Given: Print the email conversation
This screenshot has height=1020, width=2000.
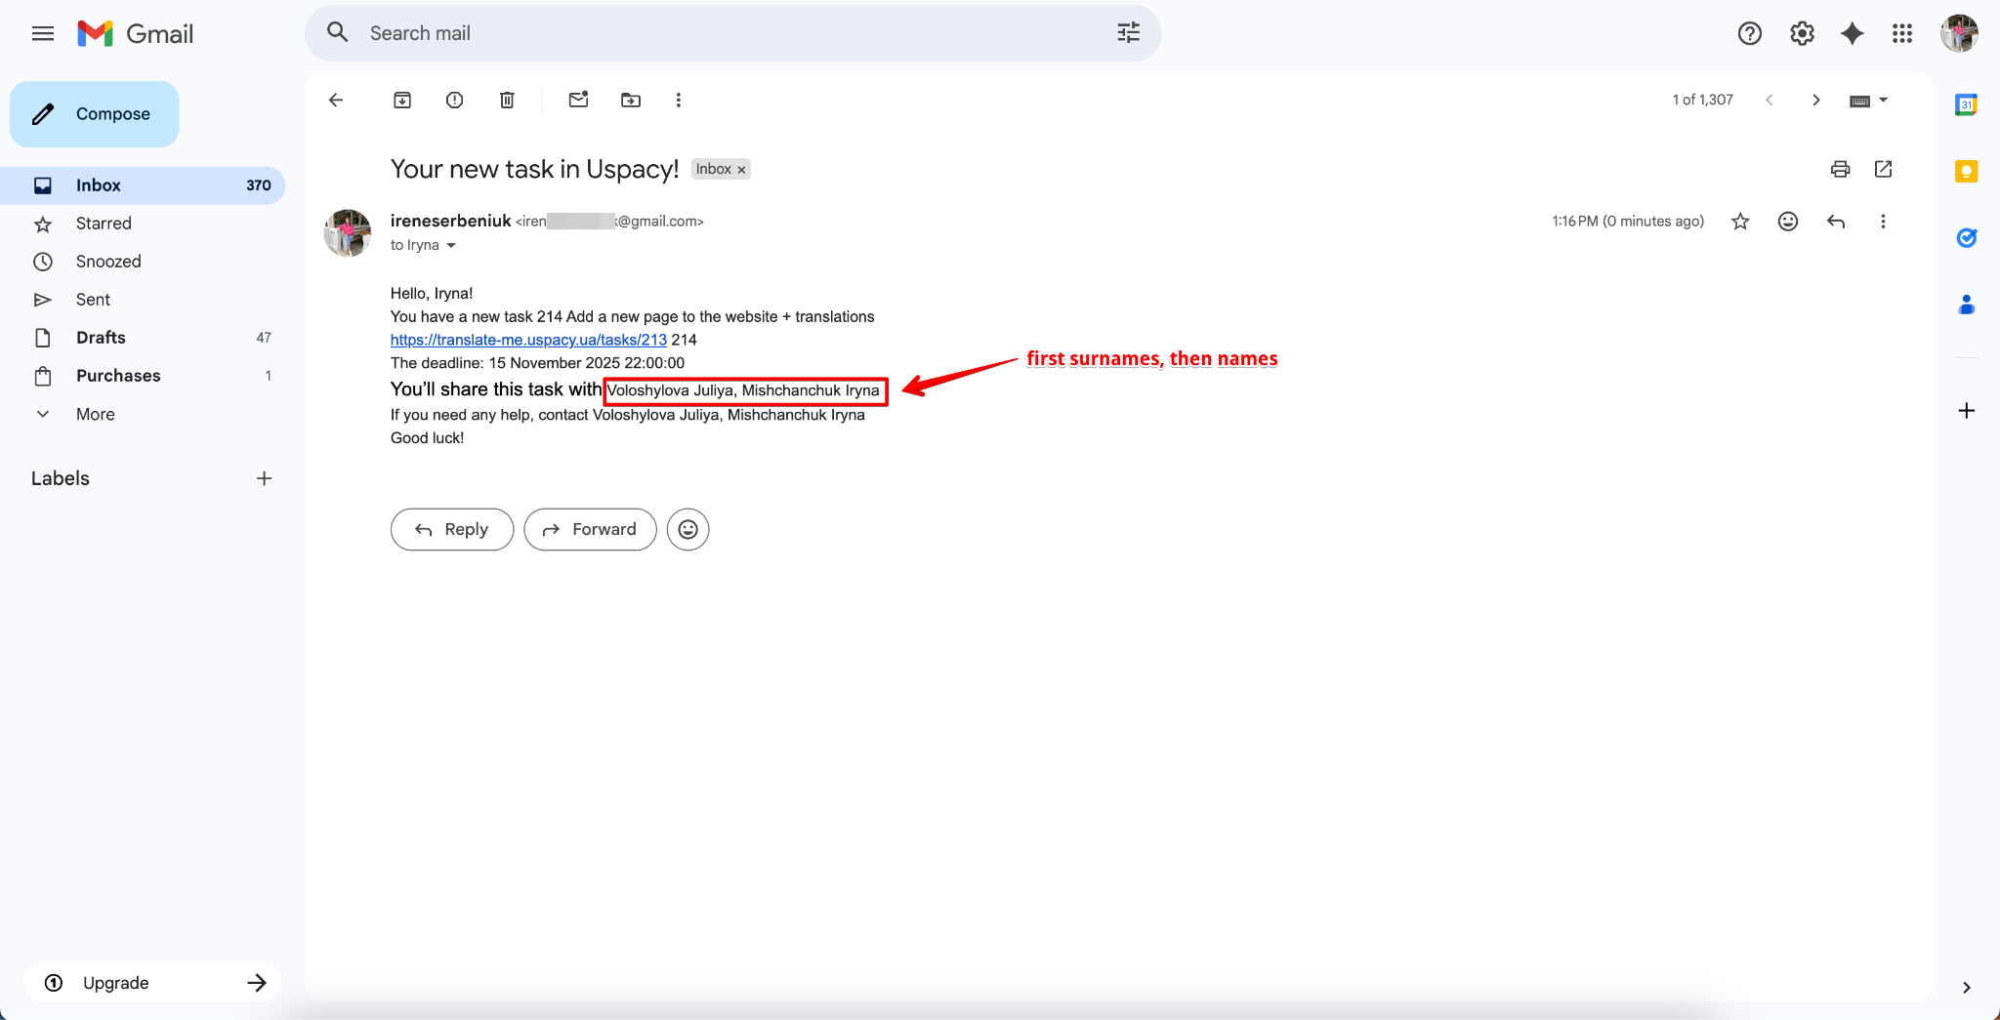Looking at the screenshot, I should pyautogui.click(x=1840, y=169).
